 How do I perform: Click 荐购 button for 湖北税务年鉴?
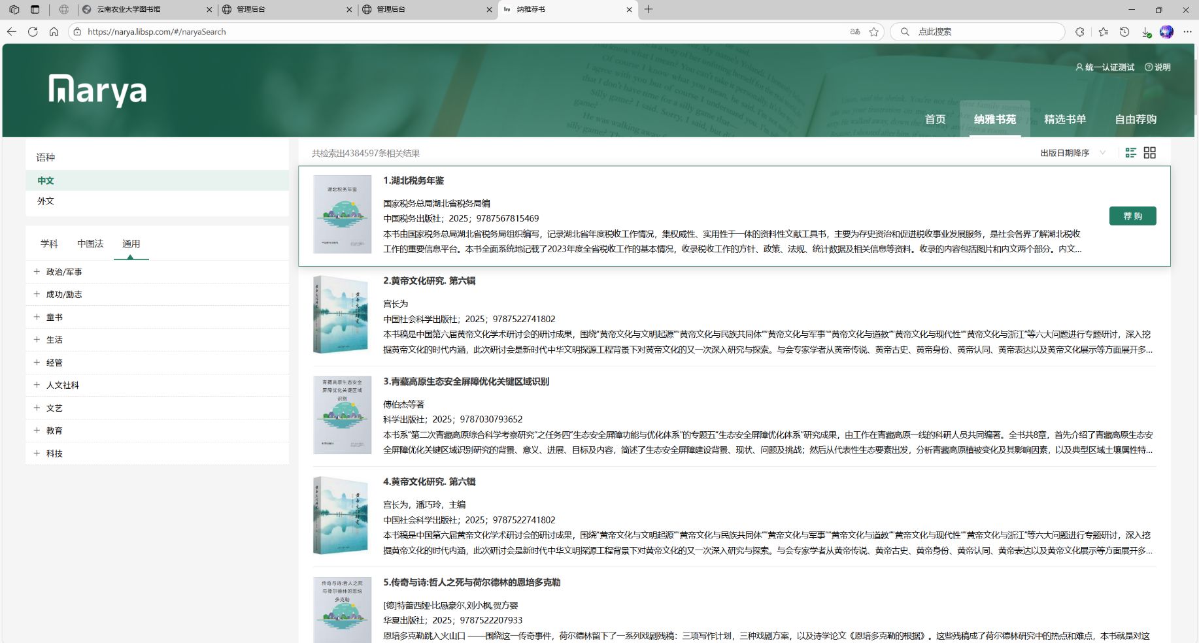pyautogui.click(x=1132, y=216)
